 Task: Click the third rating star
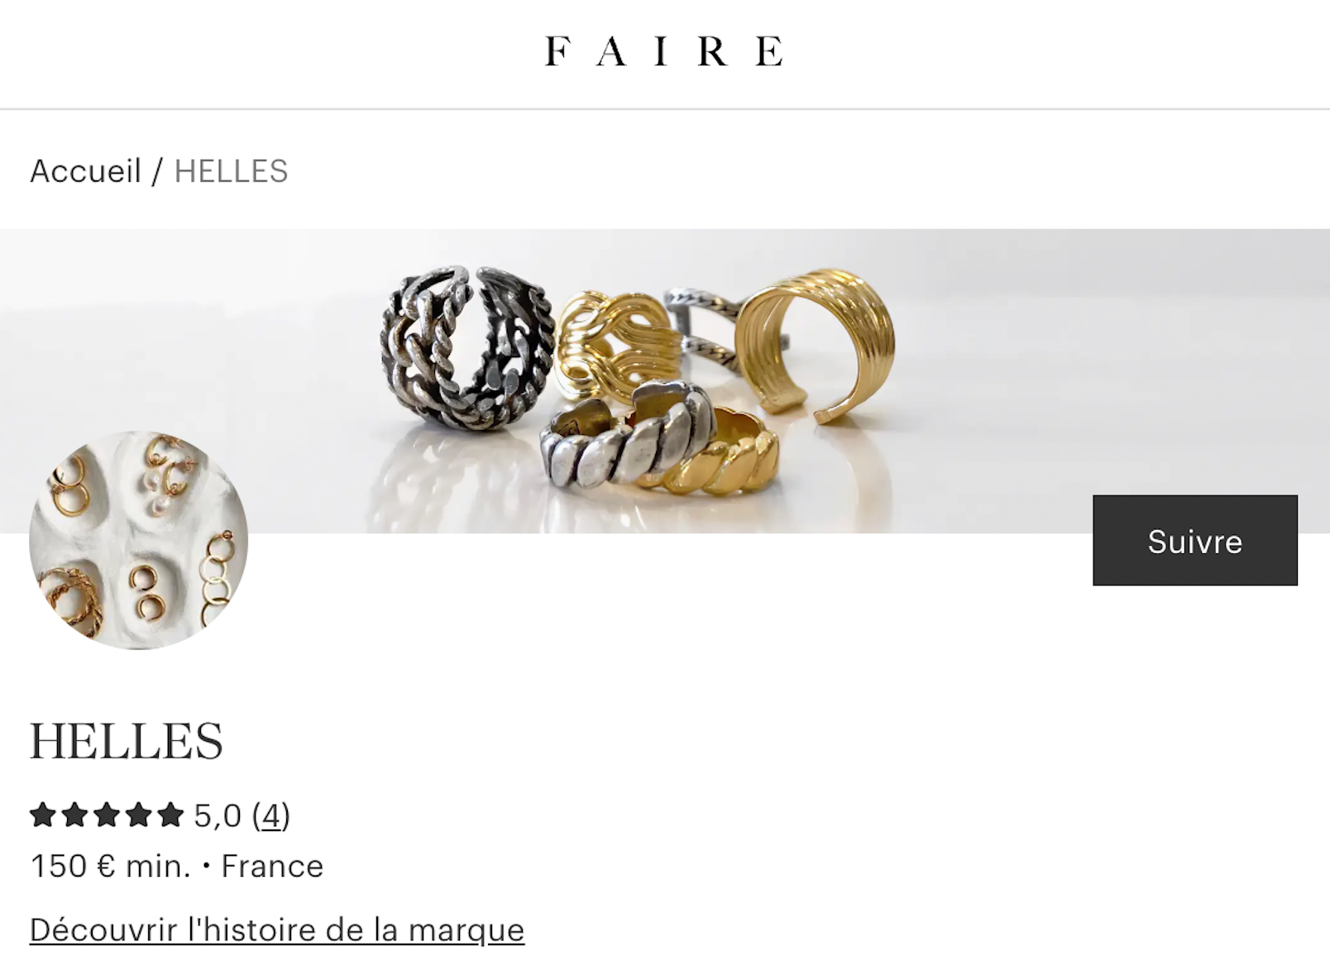click(107, 815)
